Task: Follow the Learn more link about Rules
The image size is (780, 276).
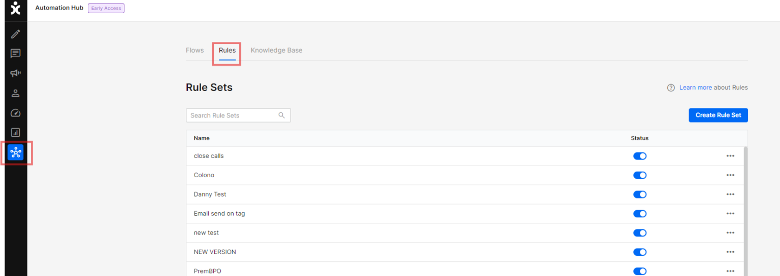Action: pos(695,88)
